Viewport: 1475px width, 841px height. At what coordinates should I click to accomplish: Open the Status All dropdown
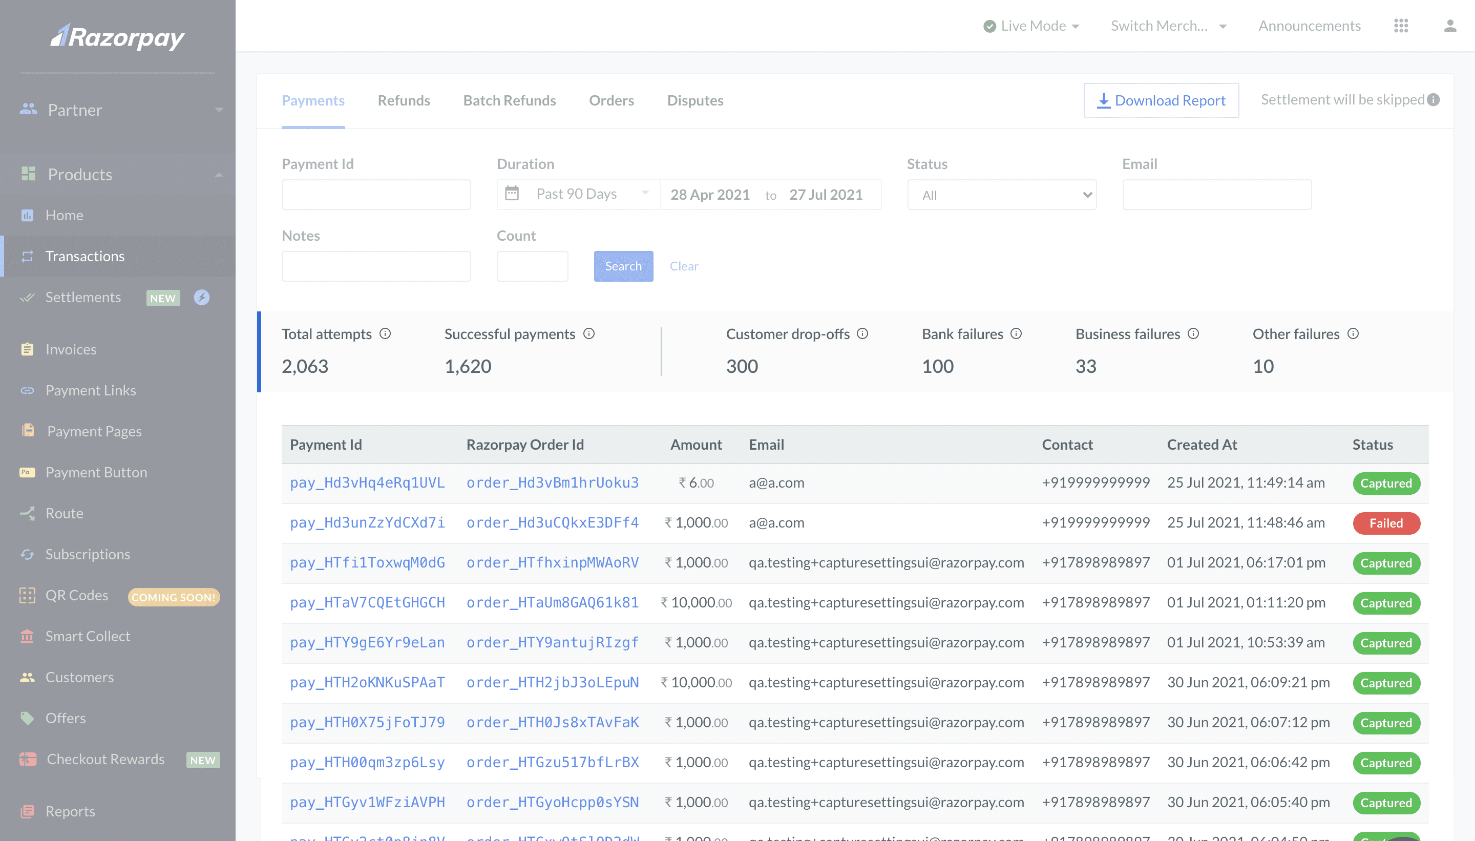click(1001, 195)
